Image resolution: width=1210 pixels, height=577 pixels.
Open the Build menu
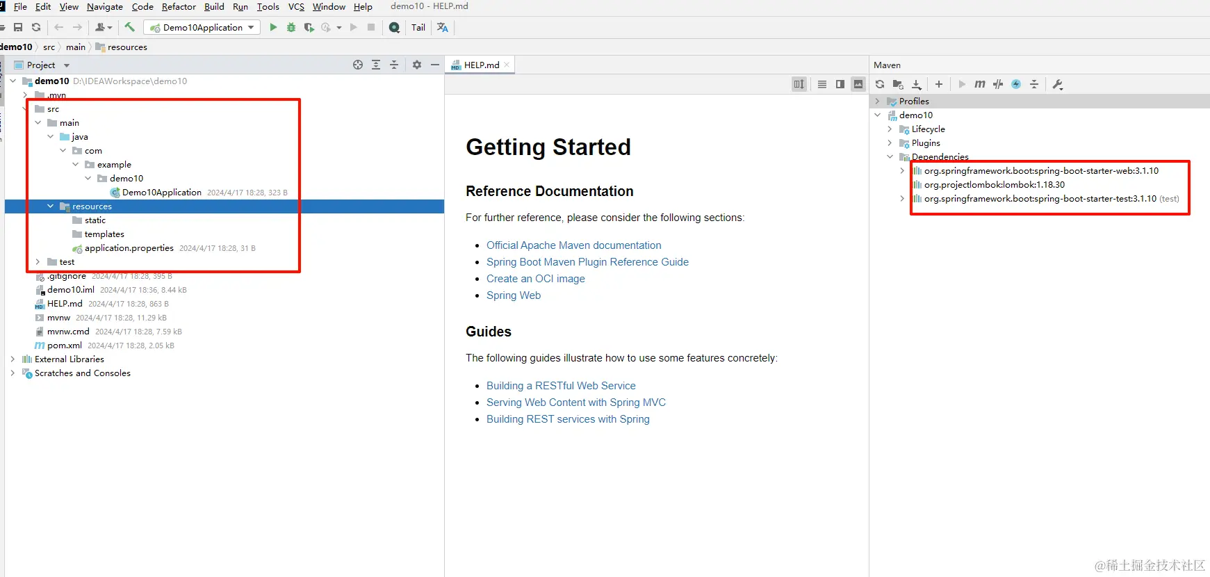point(214,6)
